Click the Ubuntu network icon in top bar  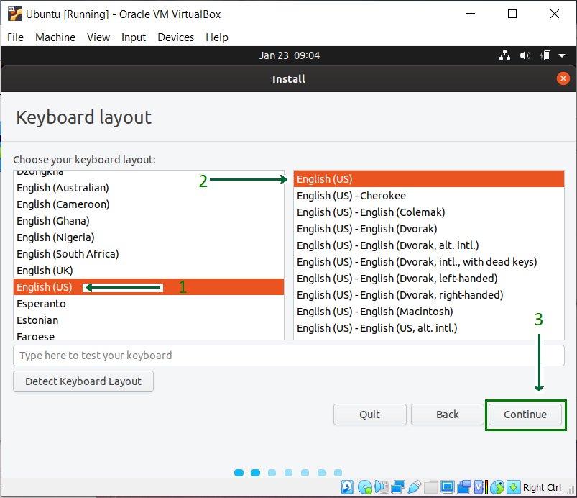pos(504,55)
